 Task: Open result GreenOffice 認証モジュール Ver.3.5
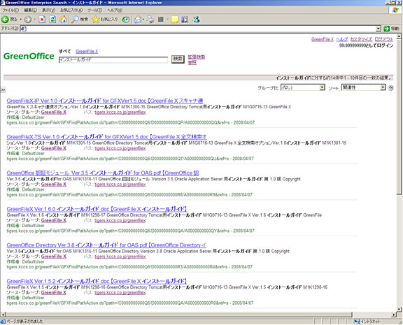pyautogui.click(x=103, y=173)
